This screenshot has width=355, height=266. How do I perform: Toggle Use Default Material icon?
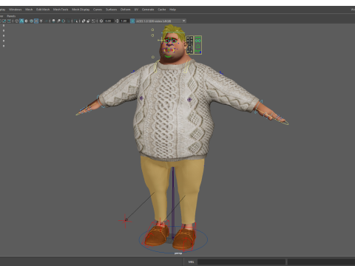(x=27, y=21)
